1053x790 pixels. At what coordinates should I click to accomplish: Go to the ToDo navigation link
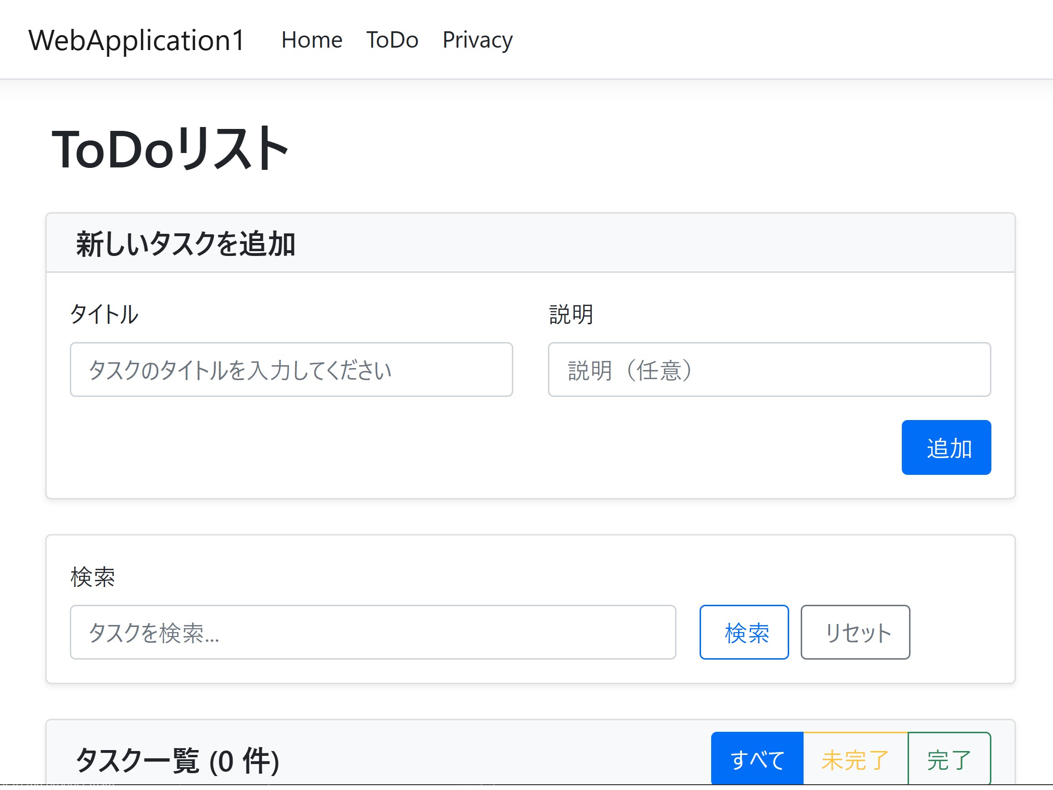(x=392, y=40)
